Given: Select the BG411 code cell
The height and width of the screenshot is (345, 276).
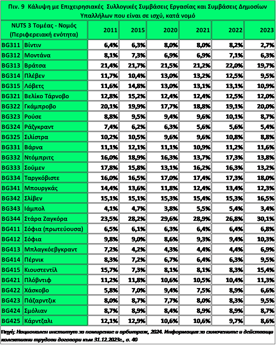Looking at the screenshot, I should coord(12,229).
